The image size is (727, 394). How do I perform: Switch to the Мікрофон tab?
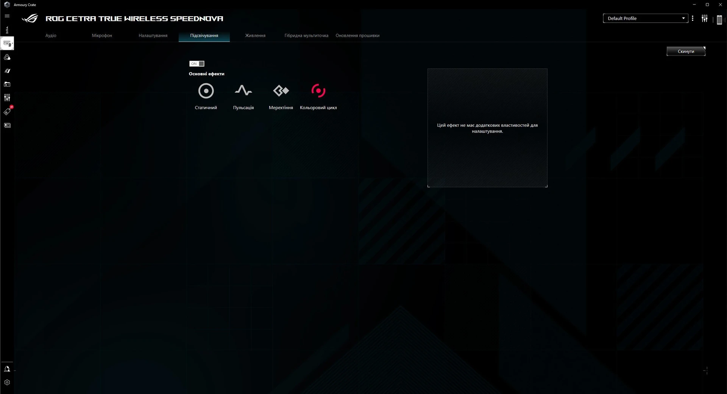(x=102, y=36)
